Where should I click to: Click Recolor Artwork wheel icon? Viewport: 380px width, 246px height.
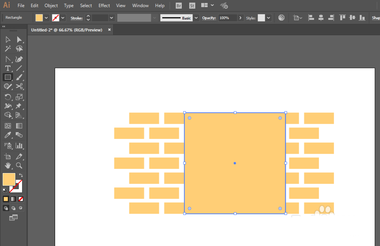tap(281, 17)
